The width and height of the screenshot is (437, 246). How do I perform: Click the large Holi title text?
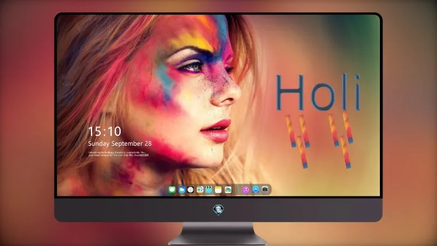318,93
